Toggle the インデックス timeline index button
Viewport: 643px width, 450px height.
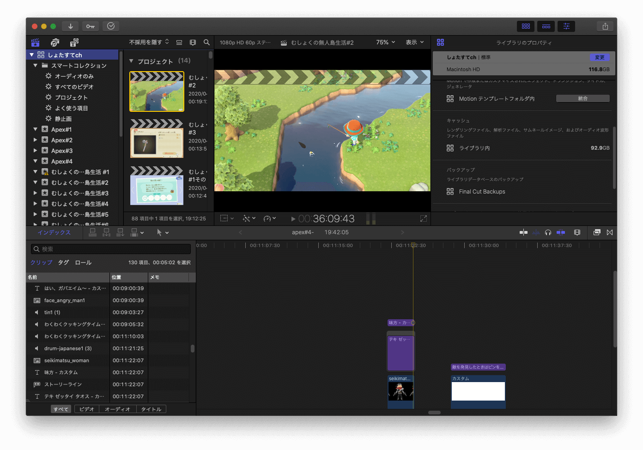point(54,232)
